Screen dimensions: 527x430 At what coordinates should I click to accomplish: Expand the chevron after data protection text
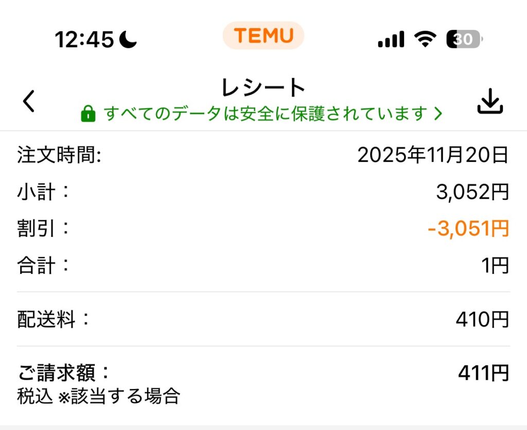coord(438,114)
